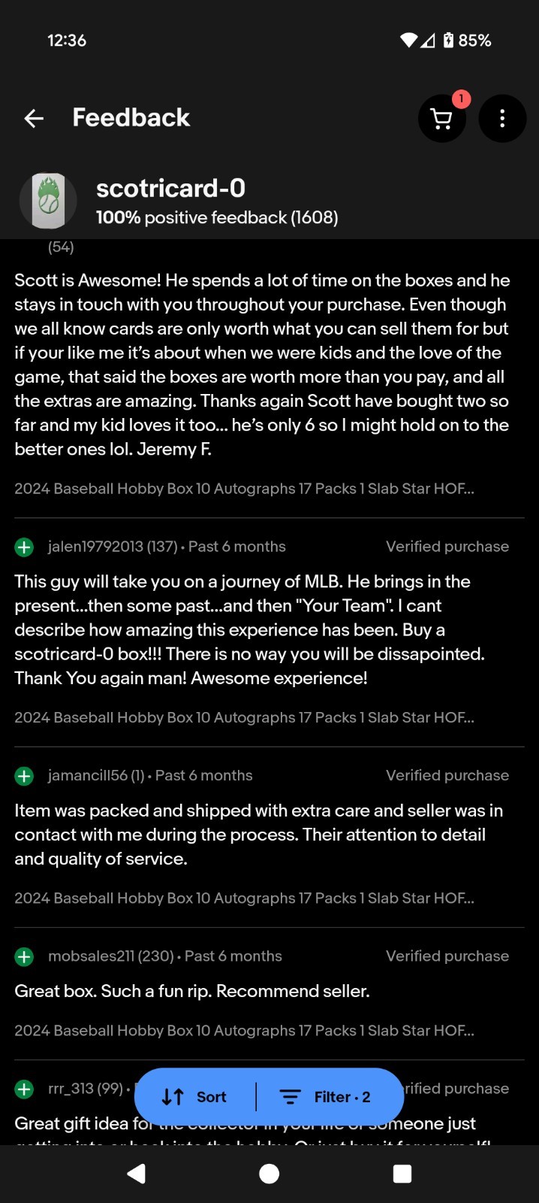Go back using the arrow icon
The height and width of the screenshot is (1203, 539).
pyautogui.click(x=34, y=118)
